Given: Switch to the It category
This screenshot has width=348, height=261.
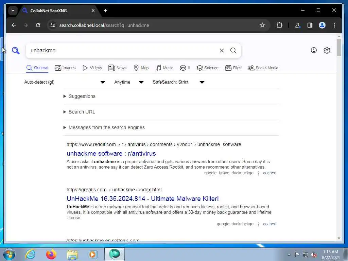Looking at the screenshot, I should (x=185, y=68).
